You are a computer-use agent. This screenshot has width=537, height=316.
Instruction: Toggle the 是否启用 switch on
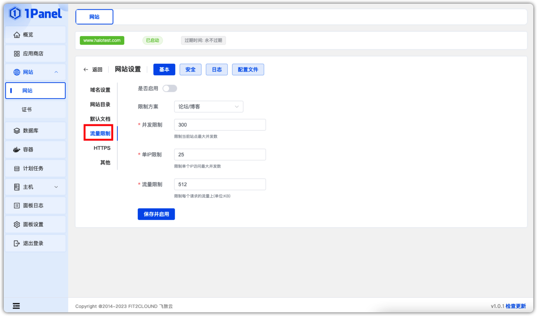click(170, 88)
